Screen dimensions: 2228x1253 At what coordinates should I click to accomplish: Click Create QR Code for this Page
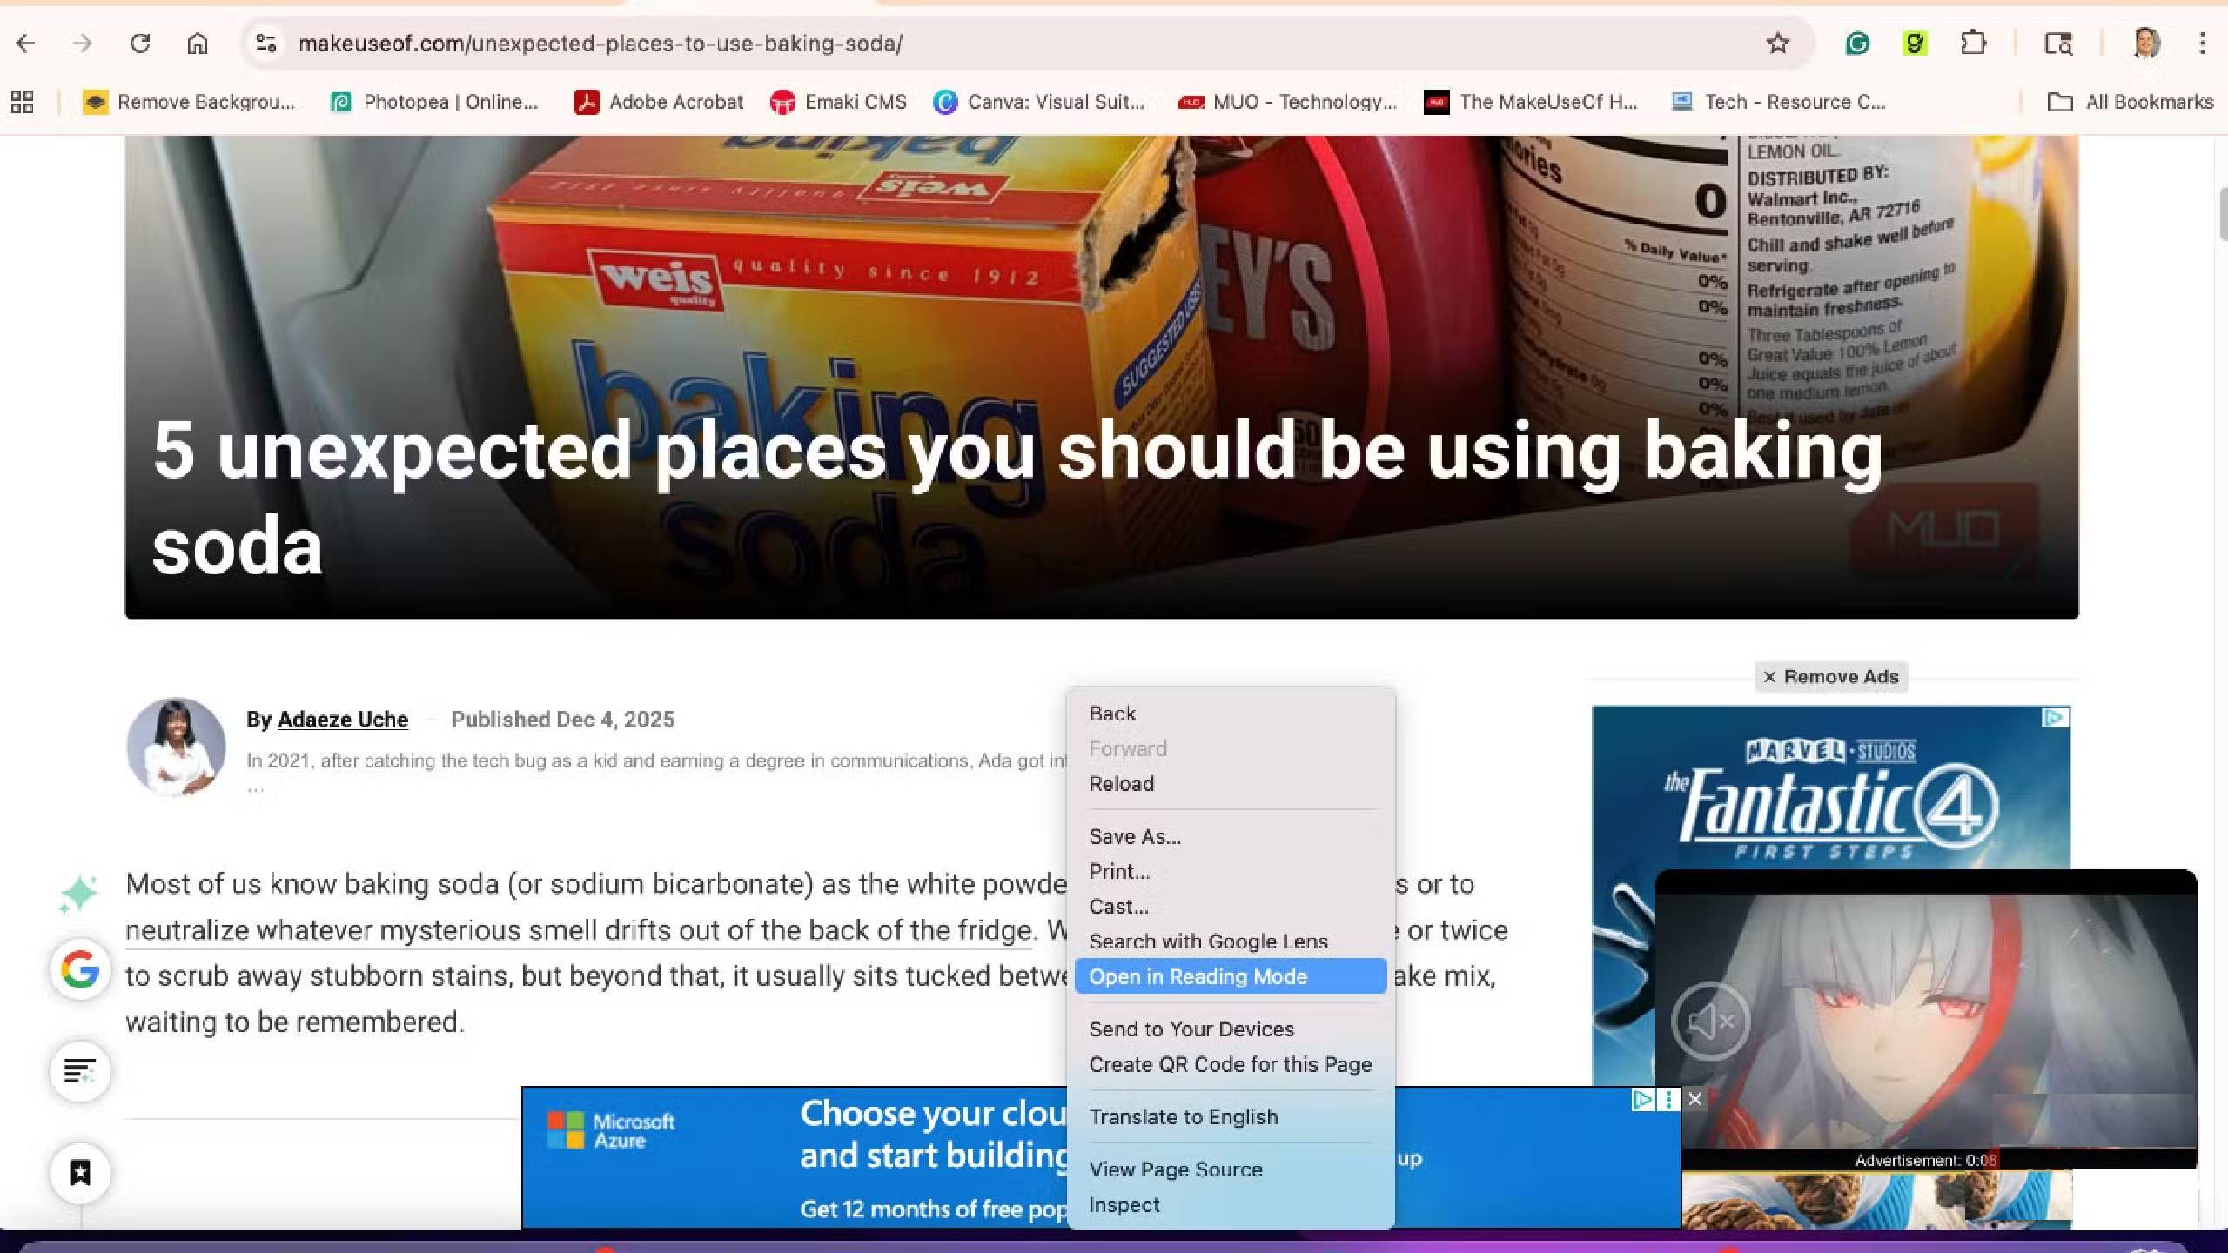[1230, 1064]
